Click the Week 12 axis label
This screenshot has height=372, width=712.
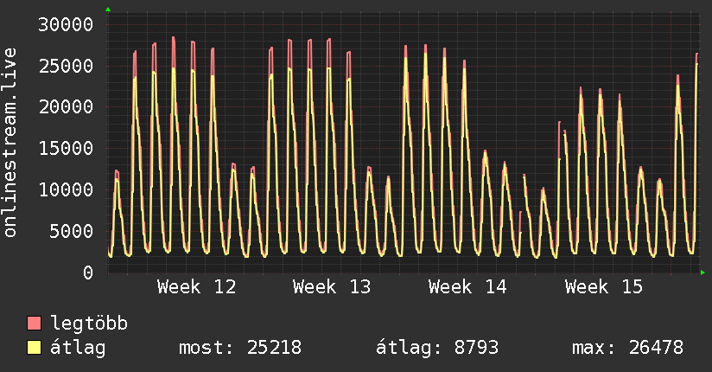tap(197, 287)
